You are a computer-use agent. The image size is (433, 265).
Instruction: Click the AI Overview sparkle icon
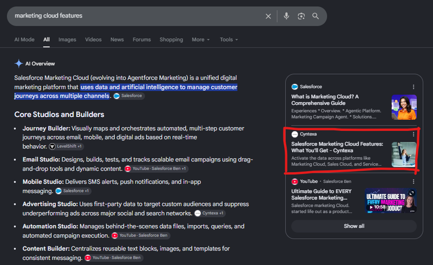click(19, 64)
